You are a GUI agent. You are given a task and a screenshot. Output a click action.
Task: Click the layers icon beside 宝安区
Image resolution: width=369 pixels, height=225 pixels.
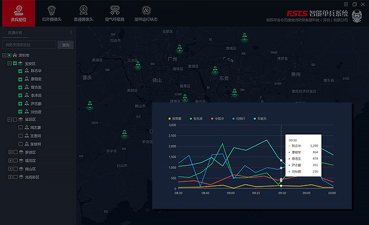pyautogui.click(x=20, y=63)
